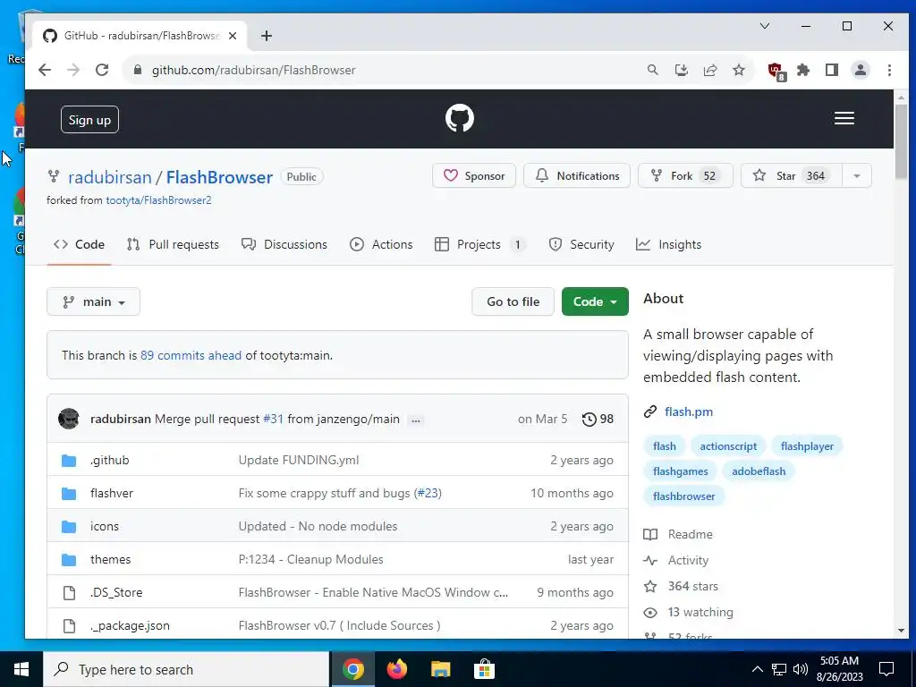Open the radubirsan owner link
Screen dimensions: 916x687
[110, 177]
